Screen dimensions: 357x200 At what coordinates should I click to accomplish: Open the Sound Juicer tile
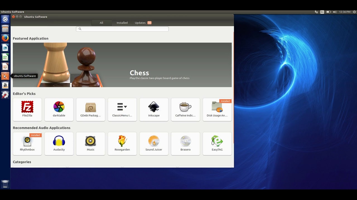pyautogui.click(x=154, y=144)
